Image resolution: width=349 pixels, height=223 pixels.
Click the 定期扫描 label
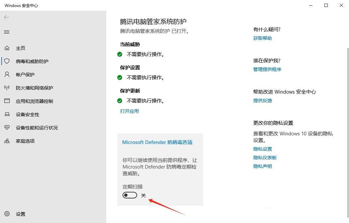(132, 187)
